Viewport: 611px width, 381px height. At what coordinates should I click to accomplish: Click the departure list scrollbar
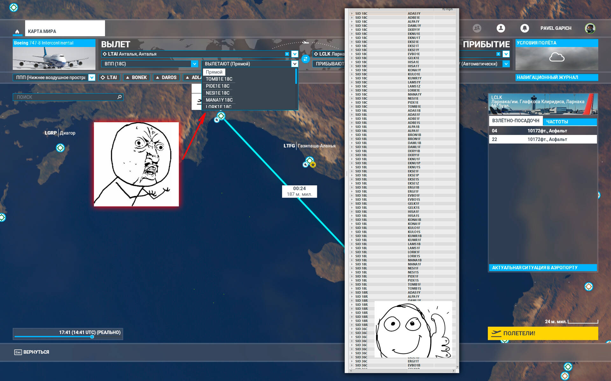pyautogui.click(x=296, y=76)
